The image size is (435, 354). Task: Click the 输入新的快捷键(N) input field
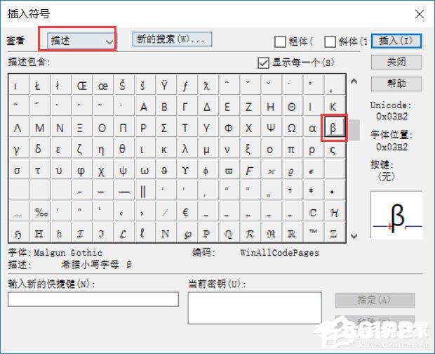(93, 299)
